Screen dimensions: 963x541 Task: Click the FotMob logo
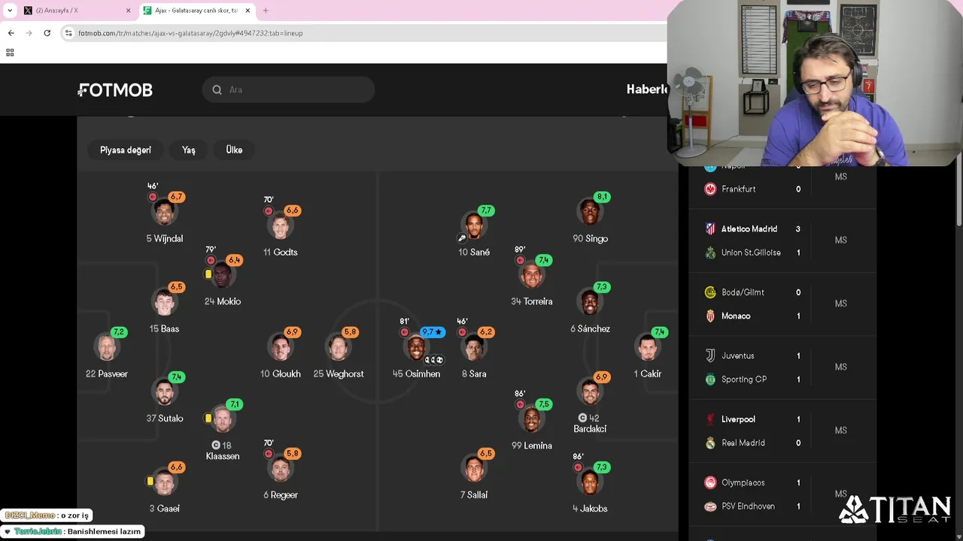click(x=115, y=90)
